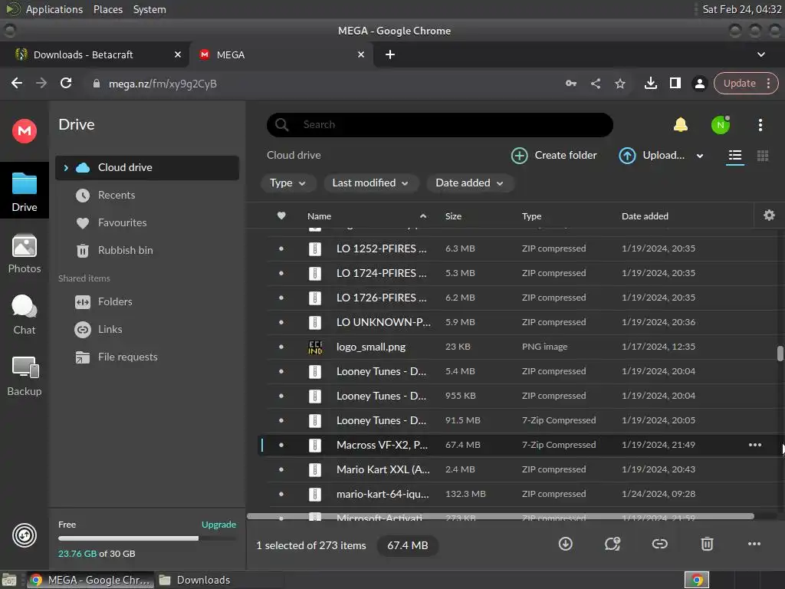Click the Search input field

[439, 125]
